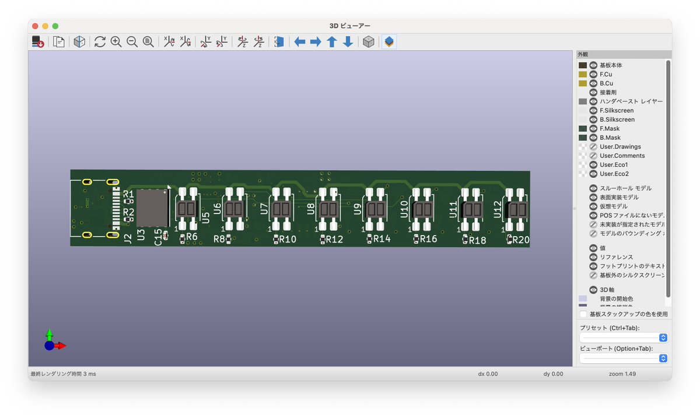Pan the board up with the blue arrow
The width and height of the screenshot is (700, 418).
pos(332,42)
